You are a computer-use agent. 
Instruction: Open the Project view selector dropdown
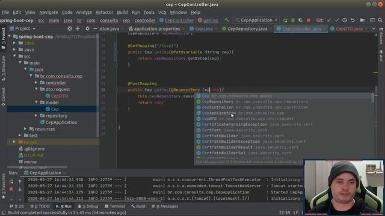coord(23,29)
